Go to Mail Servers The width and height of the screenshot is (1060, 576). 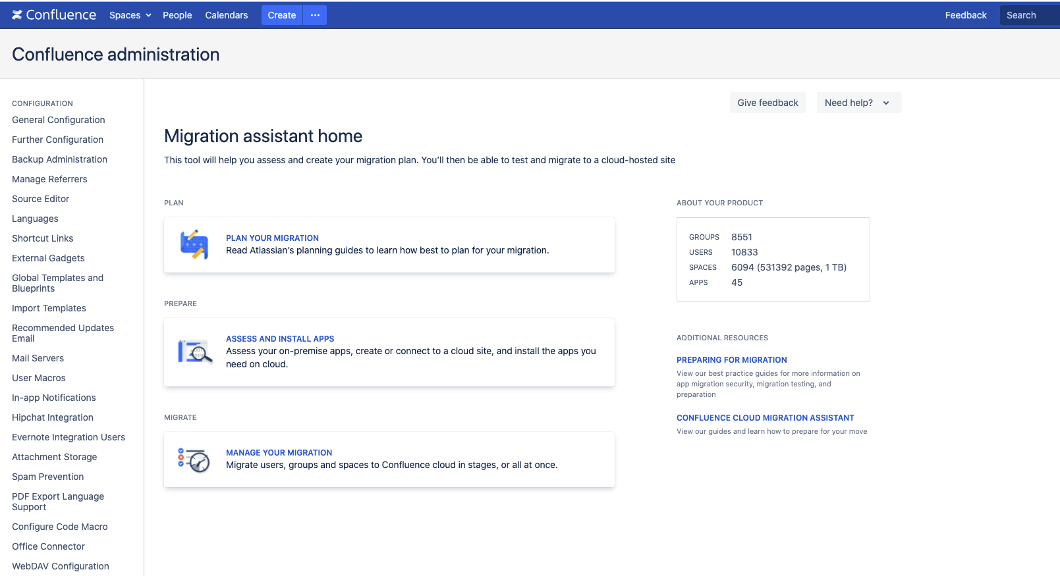click(x=38, y=358)
